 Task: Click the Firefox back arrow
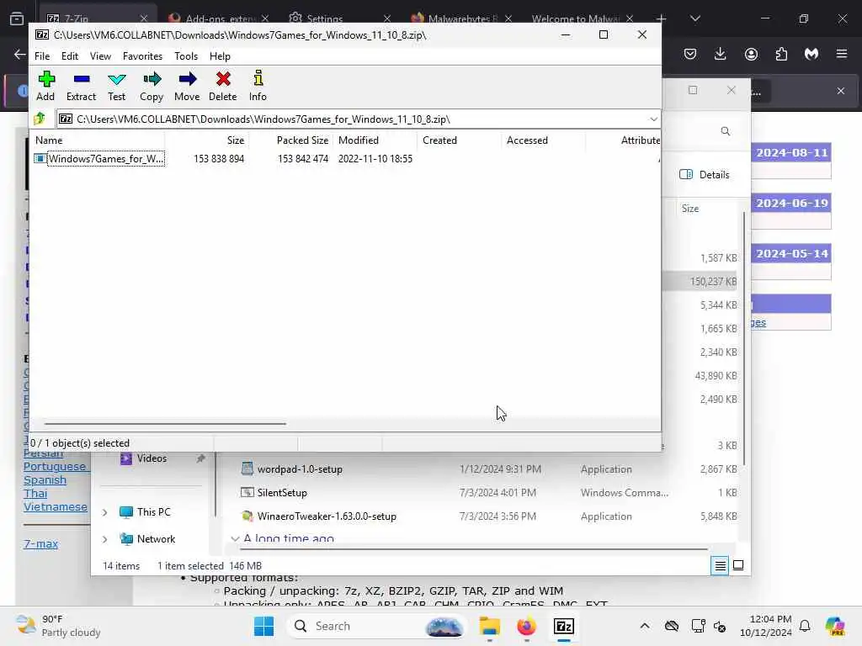tap(20, 54)
